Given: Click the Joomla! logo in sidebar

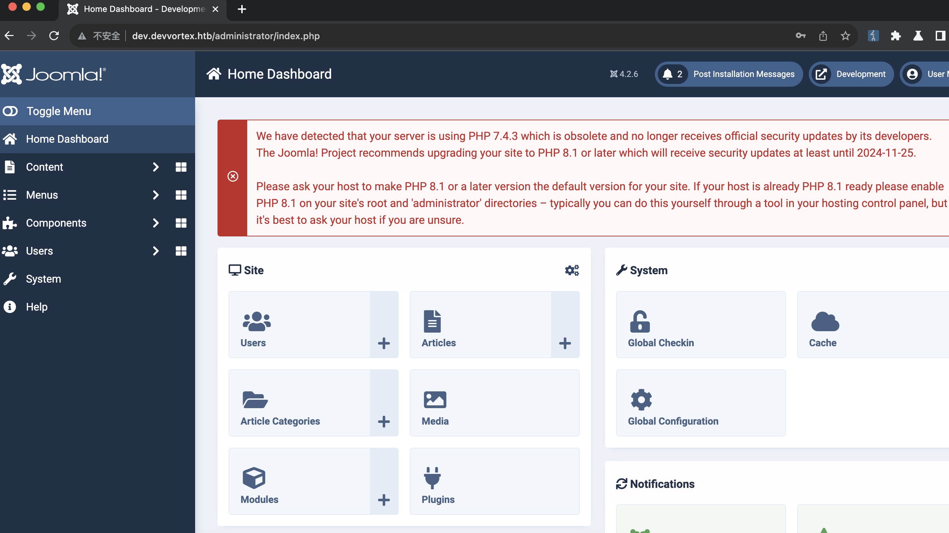Looking at the screenshot, I should (x=54, y=74).
